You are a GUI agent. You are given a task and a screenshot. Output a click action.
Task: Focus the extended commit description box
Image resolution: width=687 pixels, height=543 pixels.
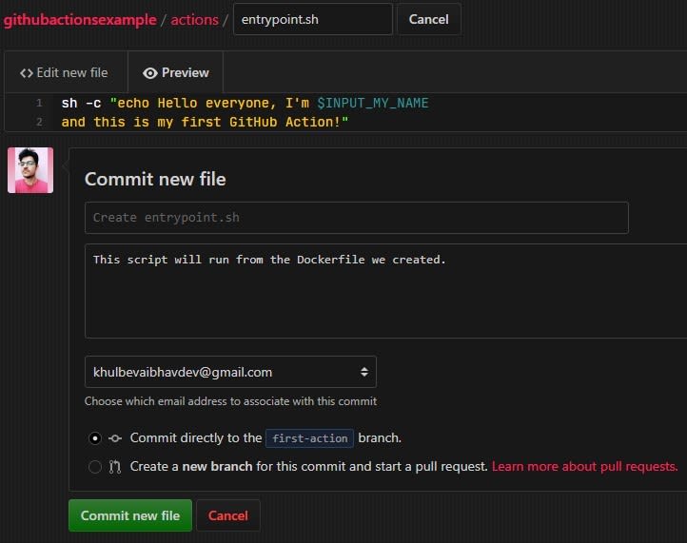tap(385, 291)
